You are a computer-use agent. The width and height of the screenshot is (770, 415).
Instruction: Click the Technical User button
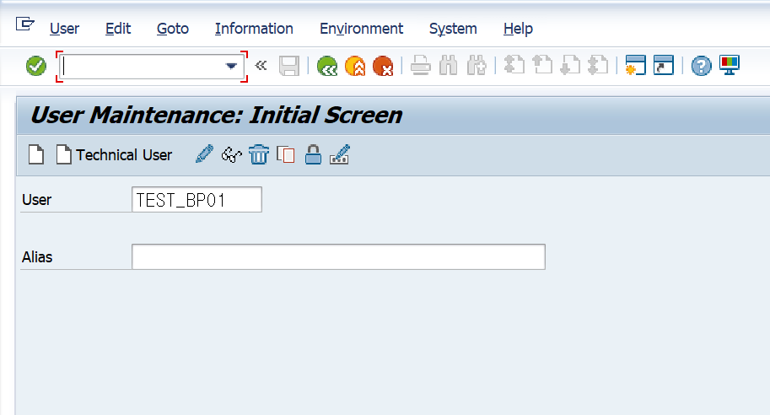coord(114,154)
